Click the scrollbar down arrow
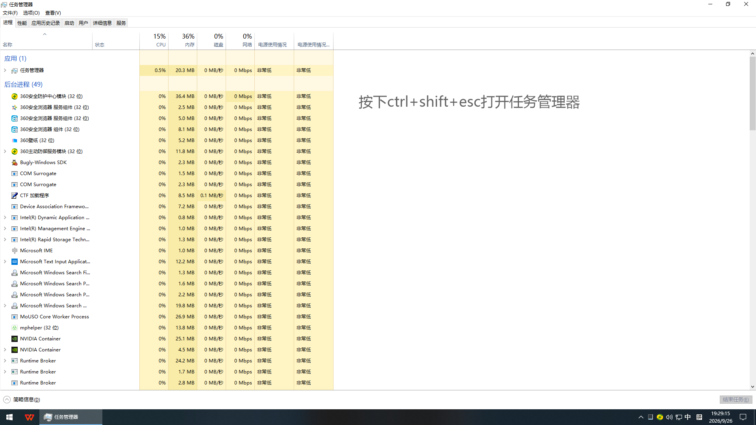 coord(752,387)
